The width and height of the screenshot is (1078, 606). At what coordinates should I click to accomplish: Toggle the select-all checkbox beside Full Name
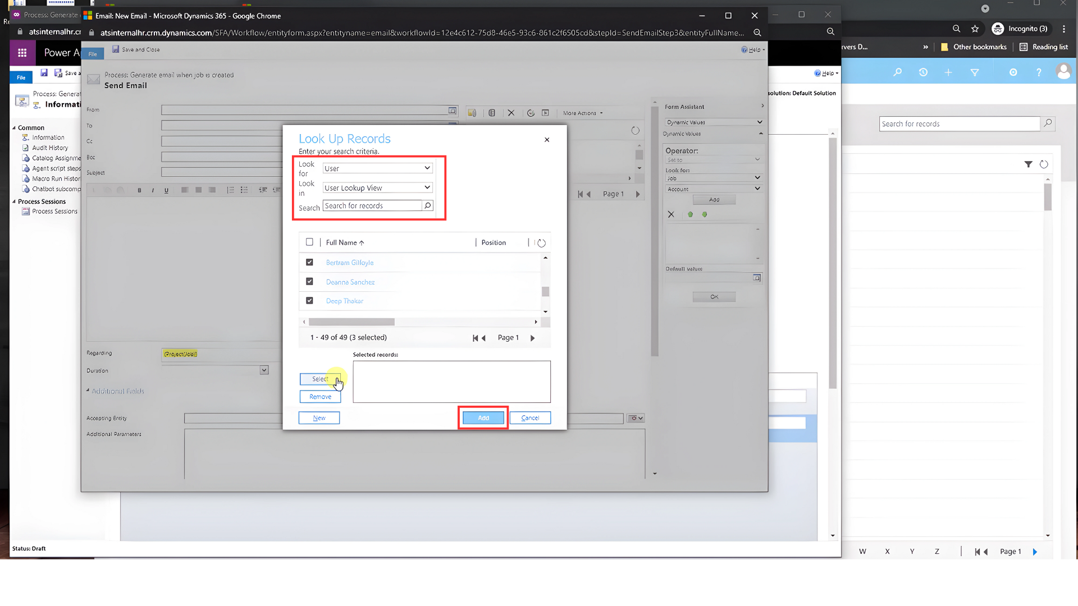click(309, 242)
